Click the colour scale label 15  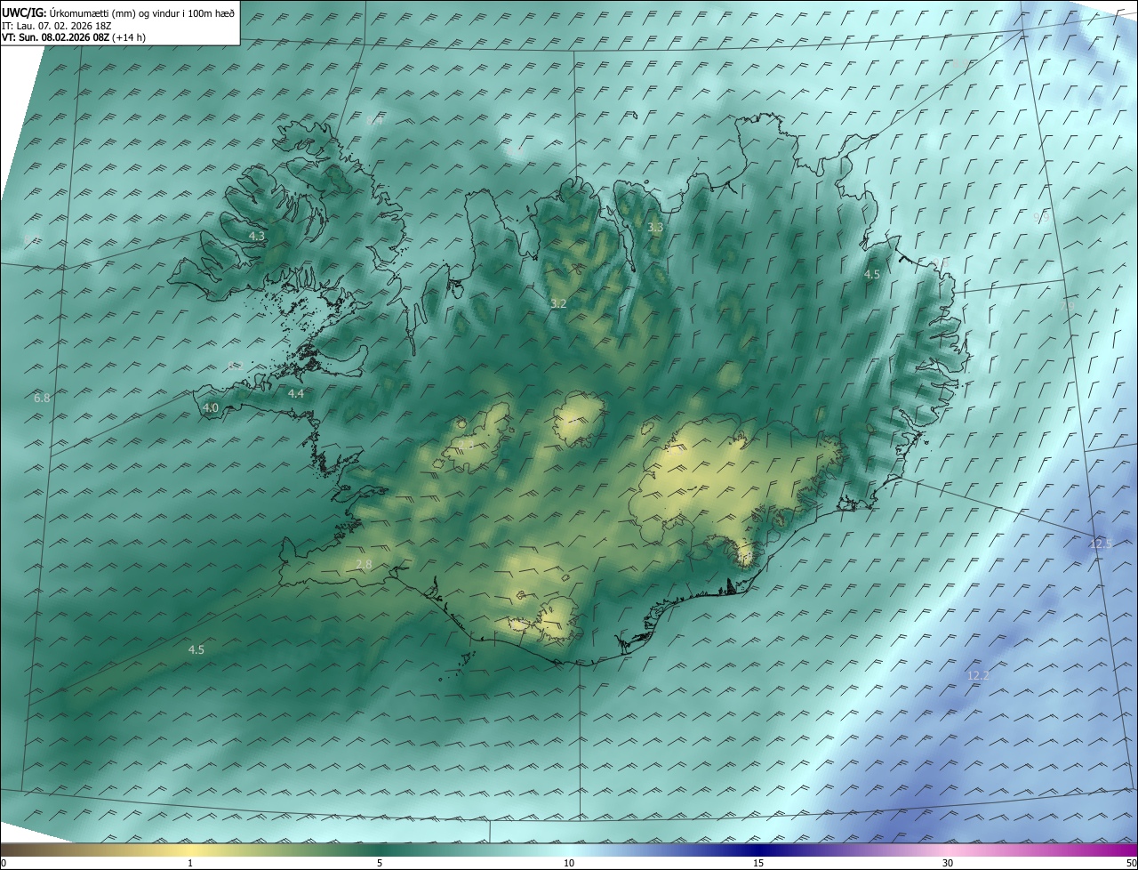[758, 863]
